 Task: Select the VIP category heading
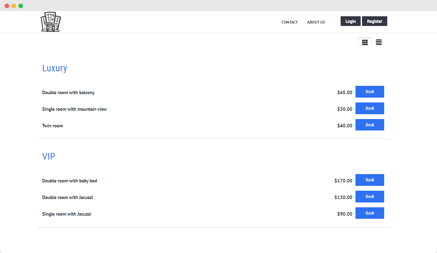pos(49,156)
